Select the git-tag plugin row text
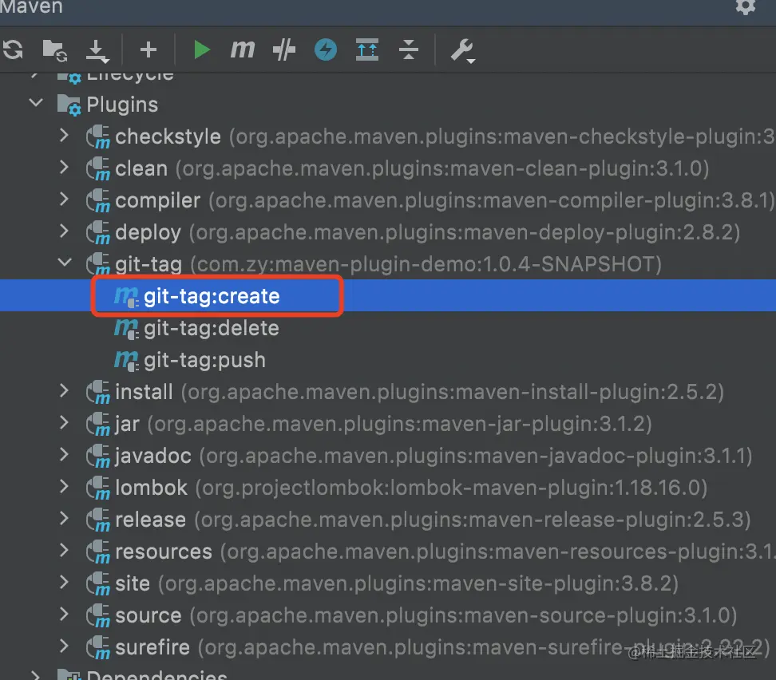 click(389, 264)
